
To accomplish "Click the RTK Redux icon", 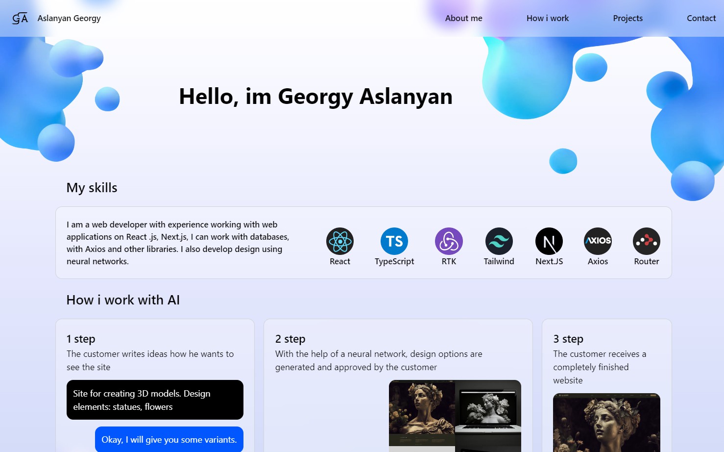I will pos(449,241).
